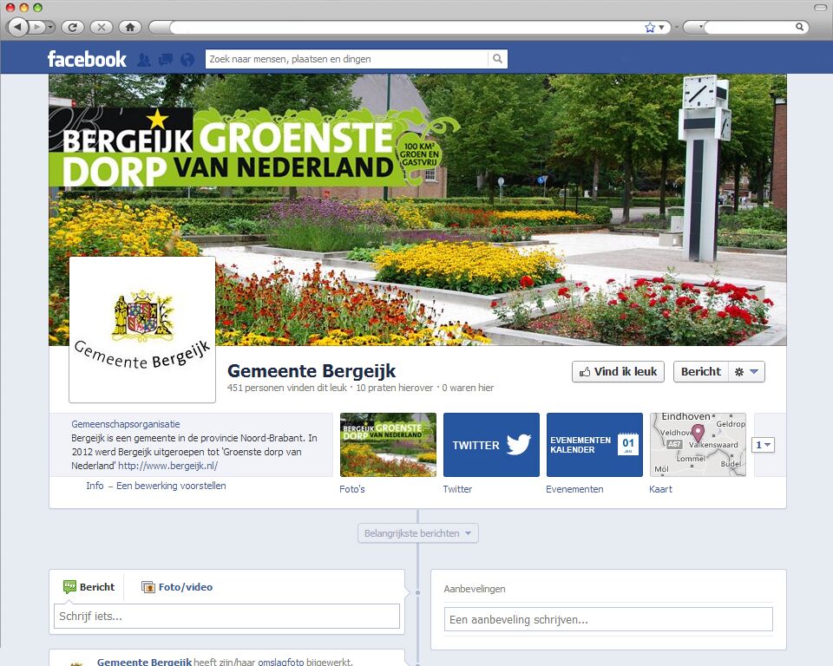Screen dimensions: 833x666
Task: Click '10 praten hierover' text
Action: [x=394, y=388]
